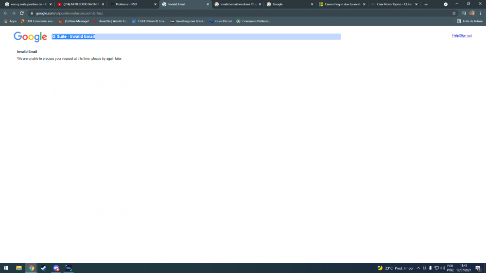Screen dimensions: 486x273
Task: Open Guru3D.com bookmark
Action: tap(221, 21)
